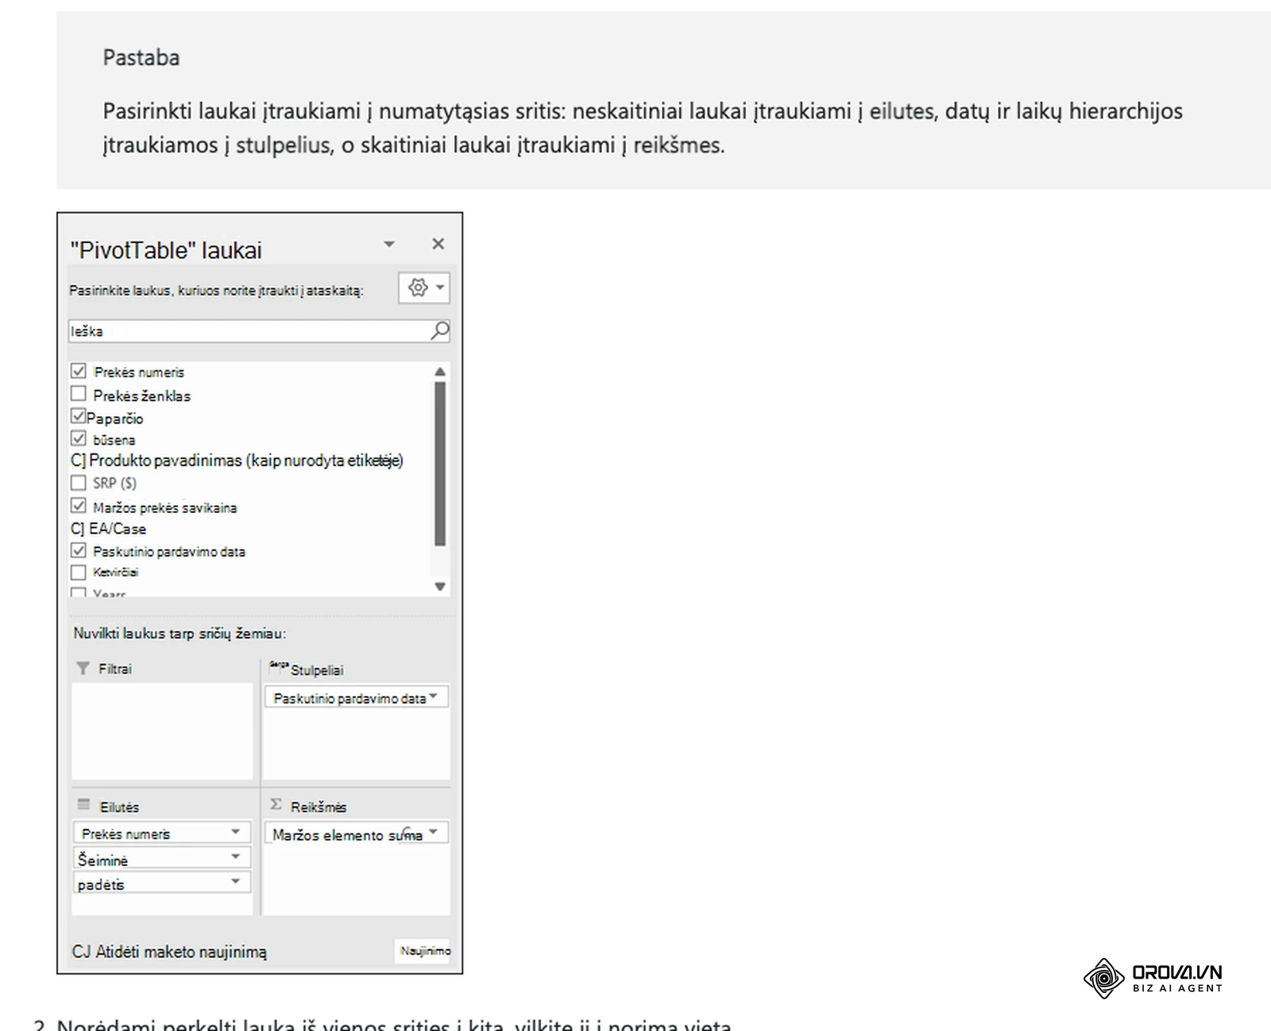This screenshot has height=1031, width=1271.
Task: Open Paskutinio pardavimo data dropdown in Stulpeliai
Action: (435, 697)
